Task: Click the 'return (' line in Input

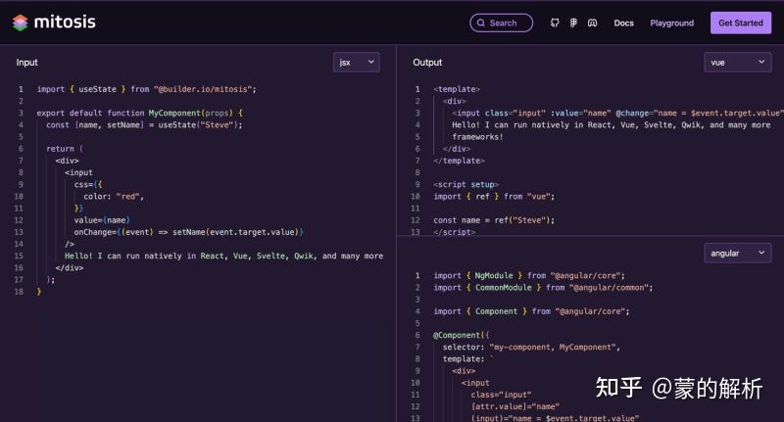Action: 65,149
